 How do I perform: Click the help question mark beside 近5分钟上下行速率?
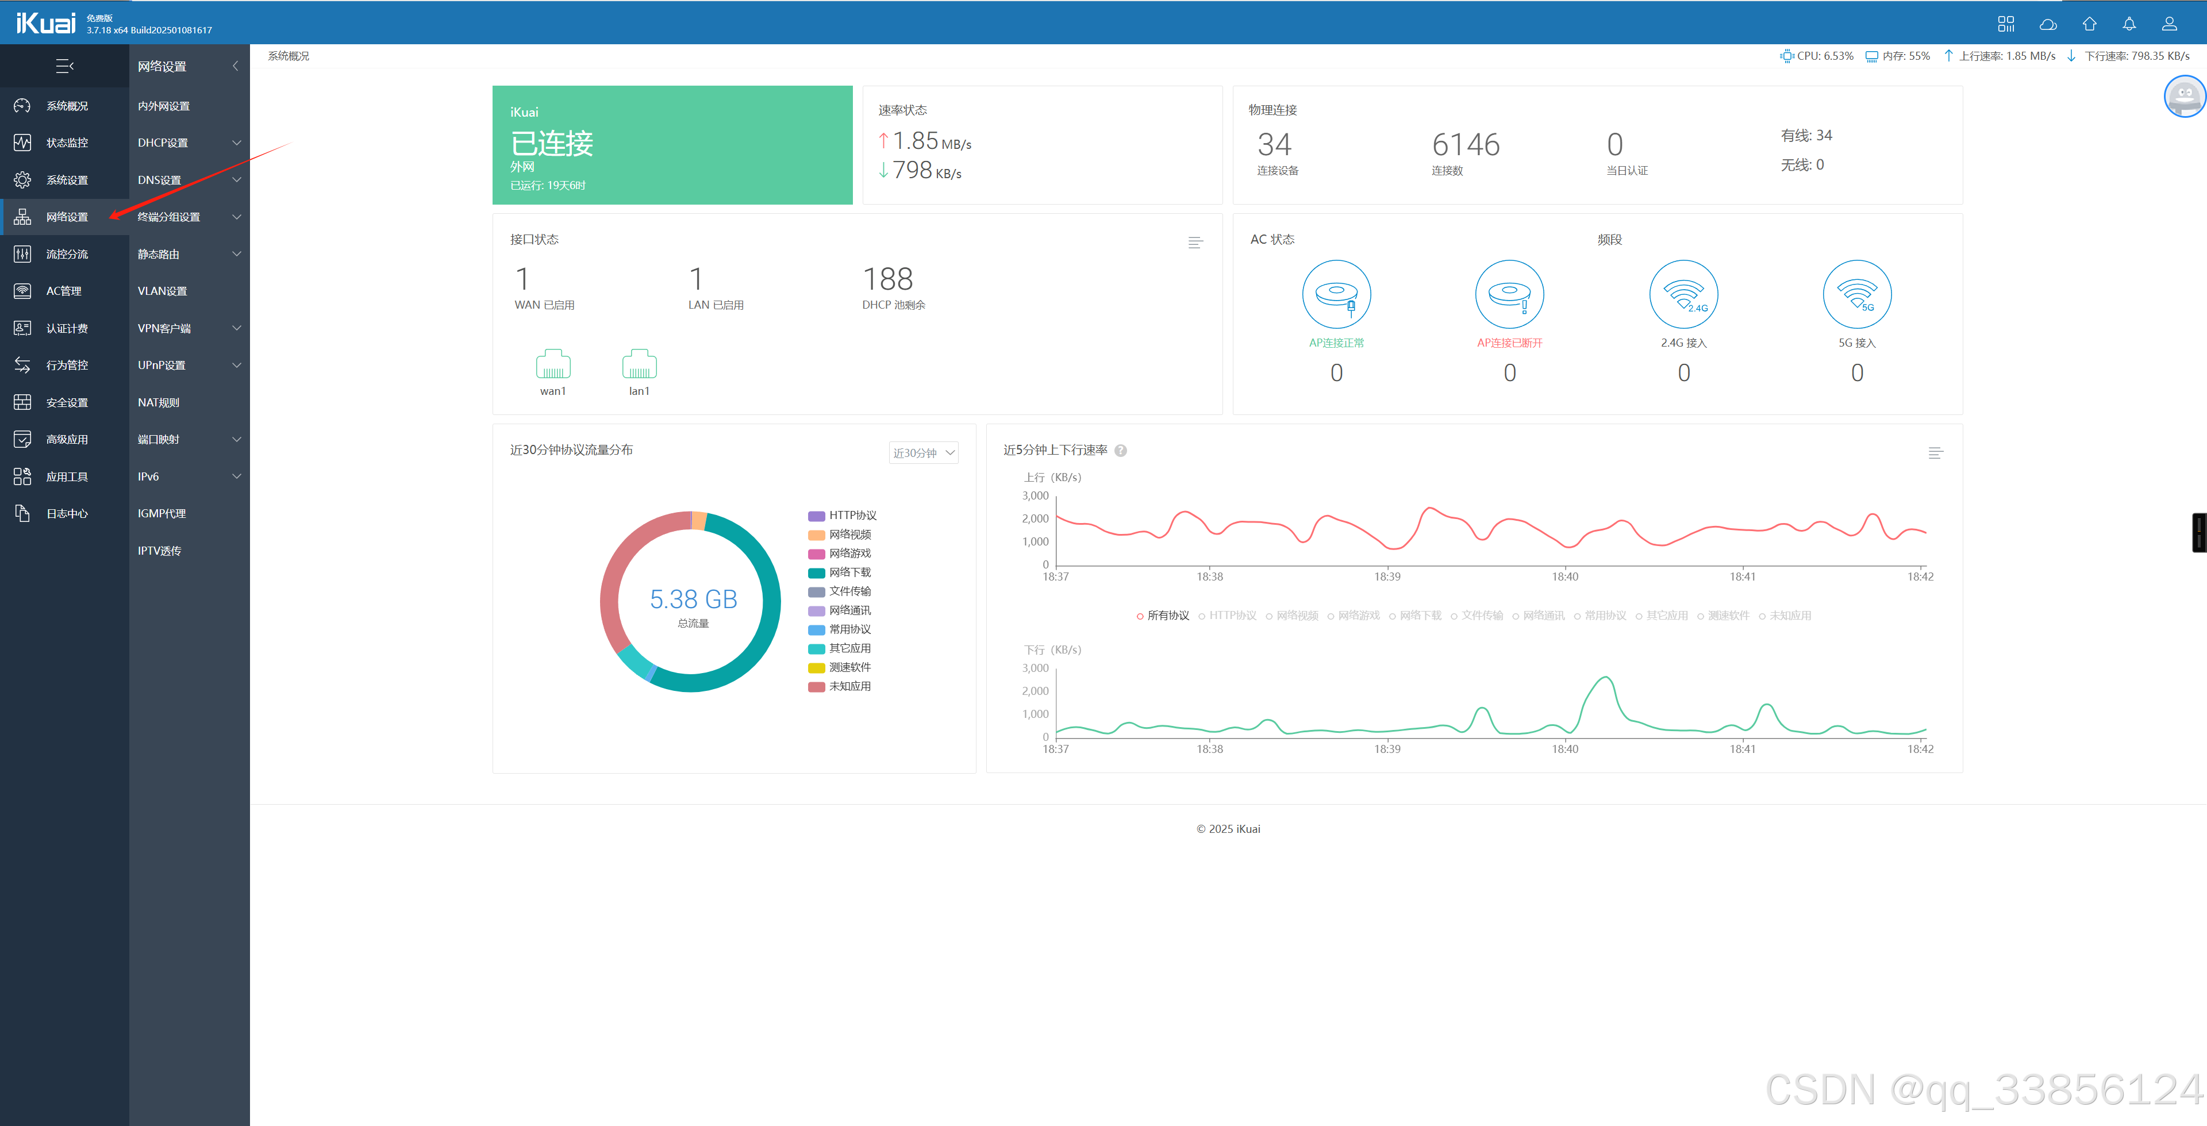click(1120, 451)
